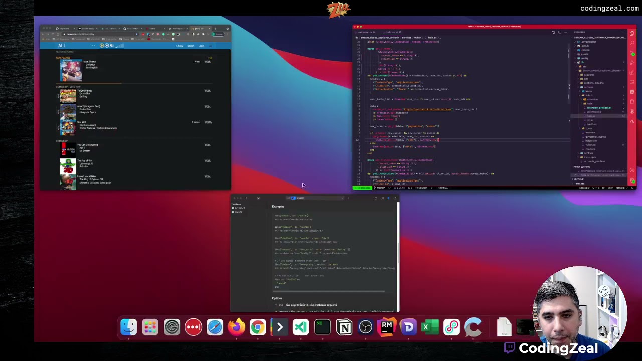Open Extensions view in VS Code activity bar
The width and height of the screenshot is (642, 361).
click(x=632, y=72)
